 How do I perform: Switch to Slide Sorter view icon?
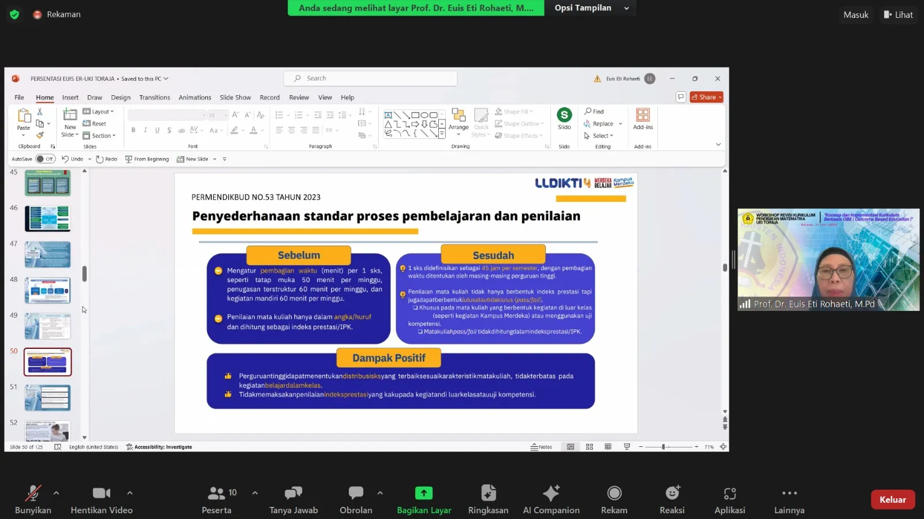coord(590,447)
